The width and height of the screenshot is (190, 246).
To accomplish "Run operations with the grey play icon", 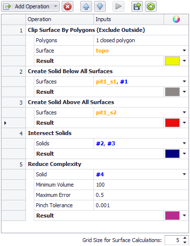I will click(119, 6).
